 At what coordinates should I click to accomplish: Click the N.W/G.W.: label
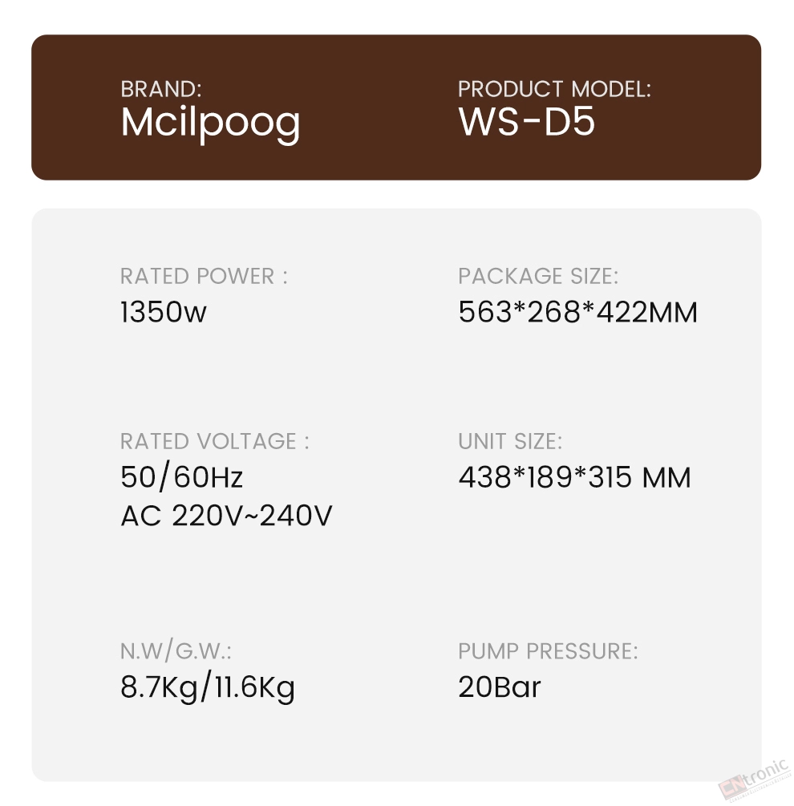(x=176, y=650)
